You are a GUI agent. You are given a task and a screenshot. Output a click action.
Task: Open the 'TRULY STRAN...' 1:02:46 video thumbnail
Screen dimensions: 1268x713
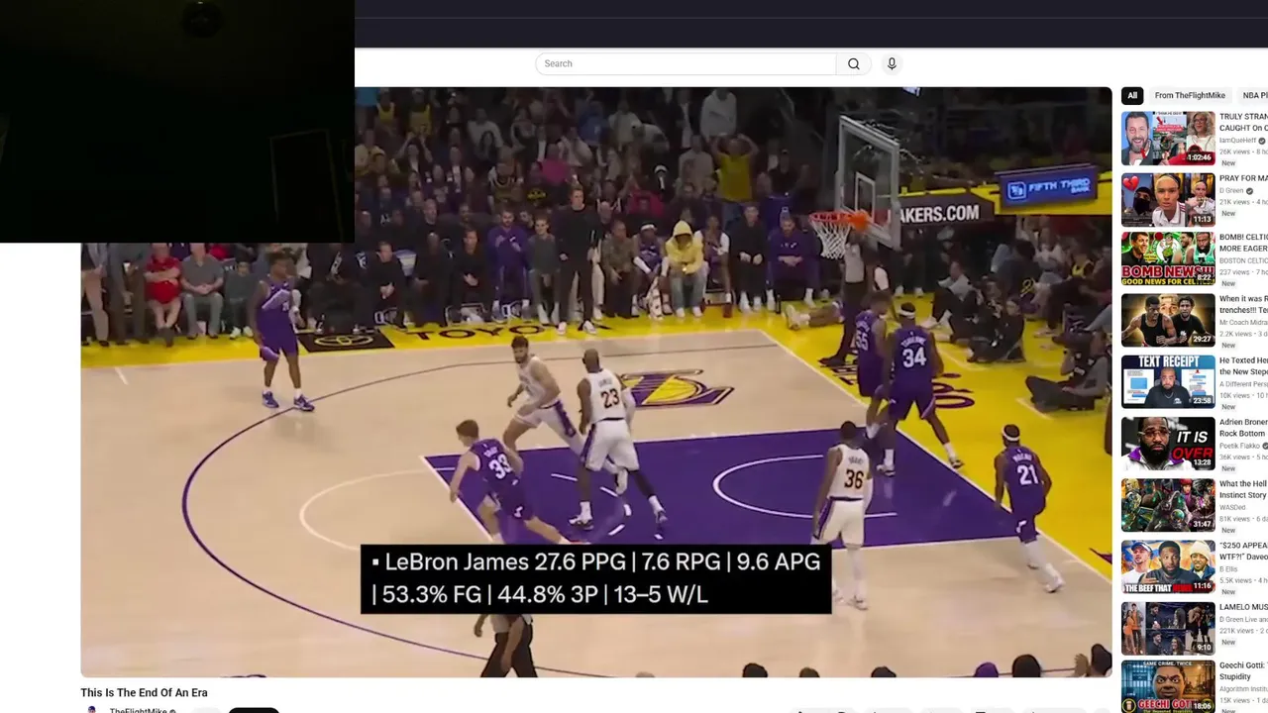tap(1168, 138)
